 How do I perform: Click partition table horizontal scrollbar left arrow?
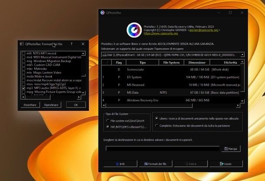[104, 105]
